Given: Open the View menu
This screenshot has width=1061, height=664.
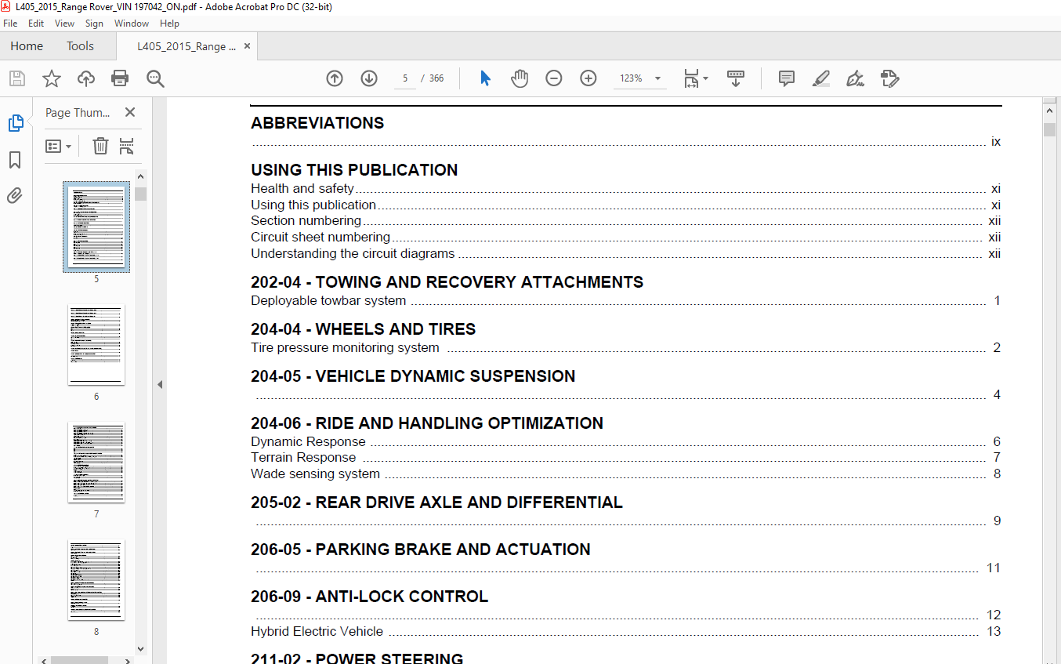Looking at the screenshot, I should click(x=64, y=24).
